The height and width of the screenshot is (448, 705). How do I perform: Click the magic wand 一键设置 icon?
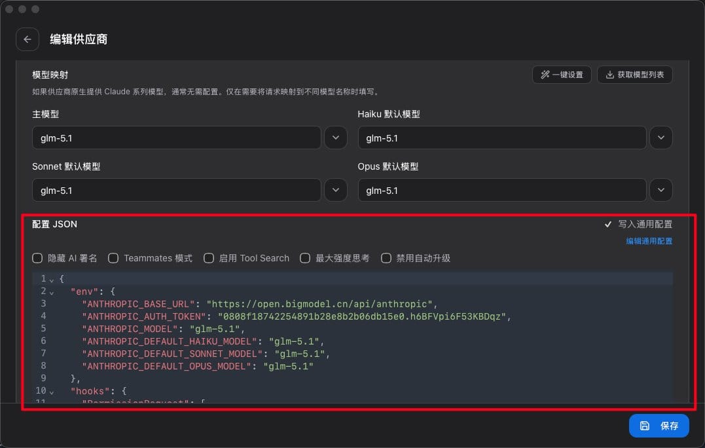pos(545,75)
